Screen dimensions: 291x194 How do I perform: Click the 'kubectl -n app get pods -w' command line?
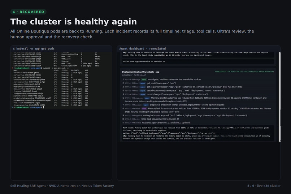(x=56, y=68)
